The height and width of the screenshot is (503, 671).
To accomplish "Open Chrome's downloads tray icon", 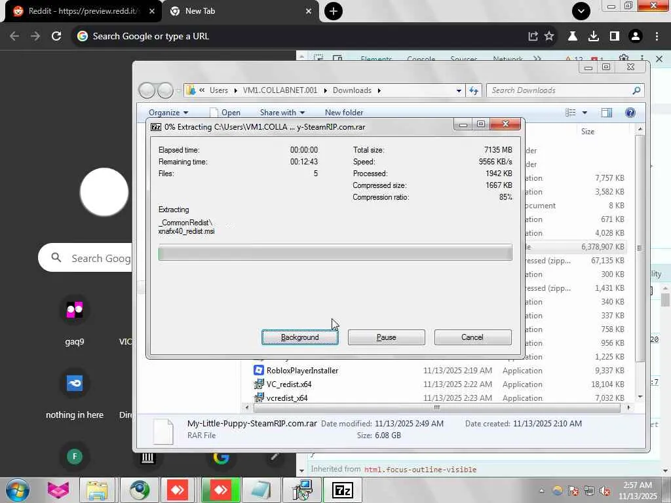I will click(594, 37).
